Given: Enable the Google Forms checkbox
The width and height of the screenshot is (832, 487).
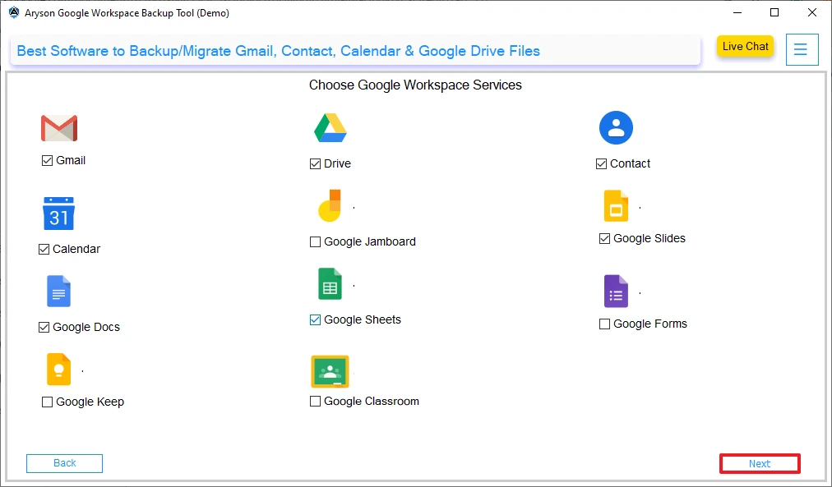Looking at the screenshot, I should point(604,324).
